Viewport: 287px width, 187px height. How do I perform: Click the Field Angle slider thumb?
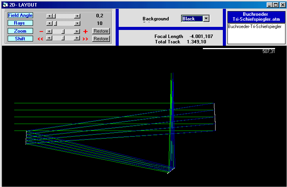coord(54,16)
